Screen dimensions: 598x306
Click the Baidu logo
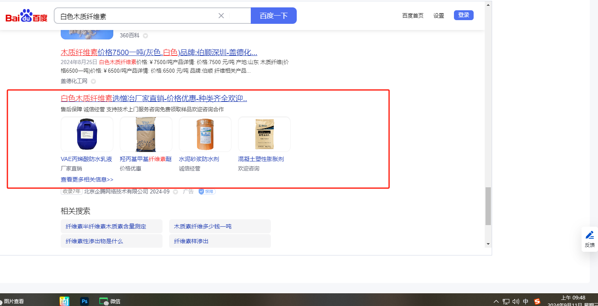26,16
